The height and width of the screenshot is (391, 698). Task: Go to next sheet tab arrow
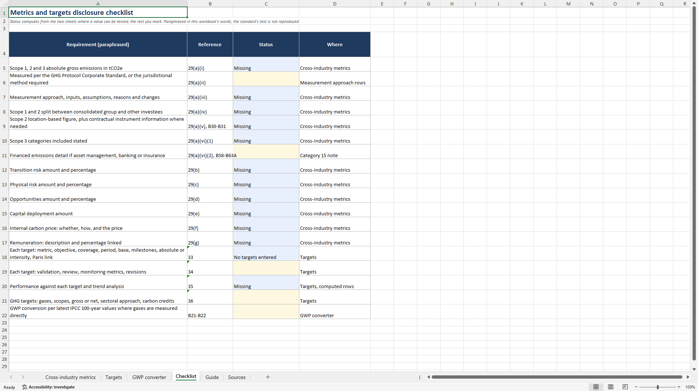click(x=23, y=377)
